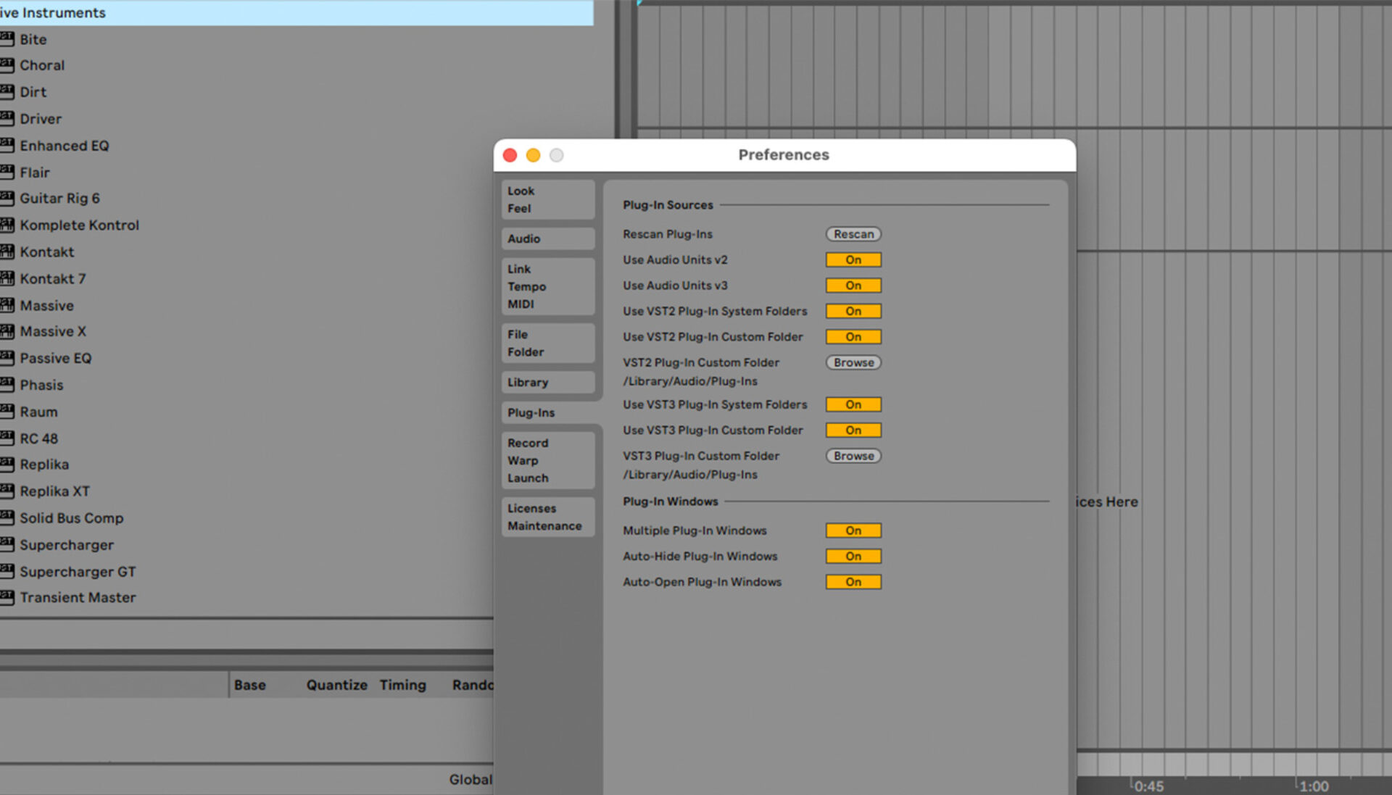Select the Enhanced EQ plug-in icon
Screen dimensions: 1392x795
point(8,145)
